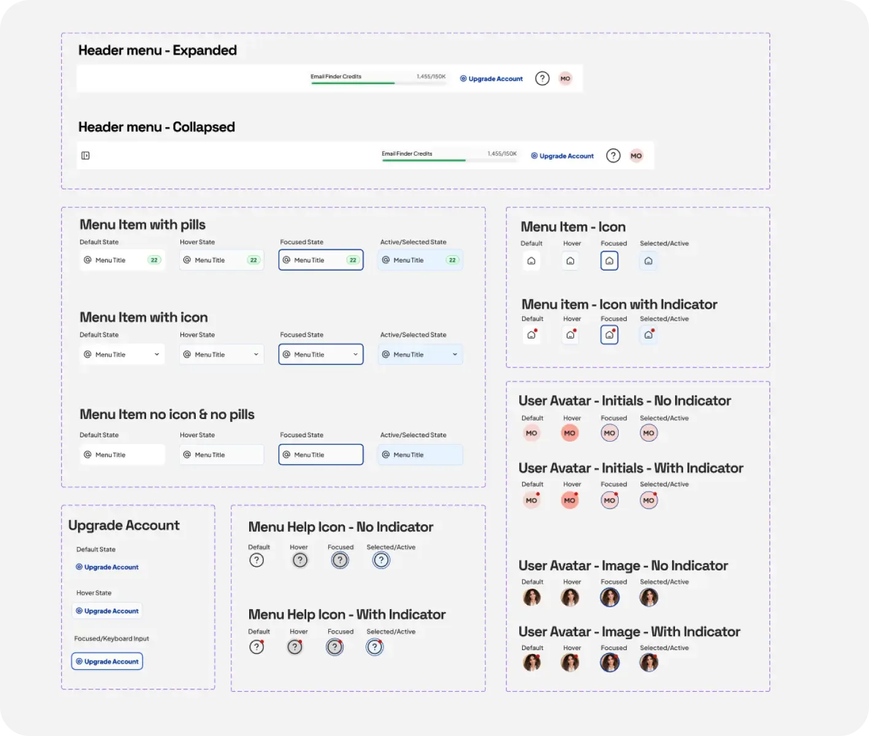
Task: Click the MO avatar in expanded header menu
Action: [x=565, y=79]
